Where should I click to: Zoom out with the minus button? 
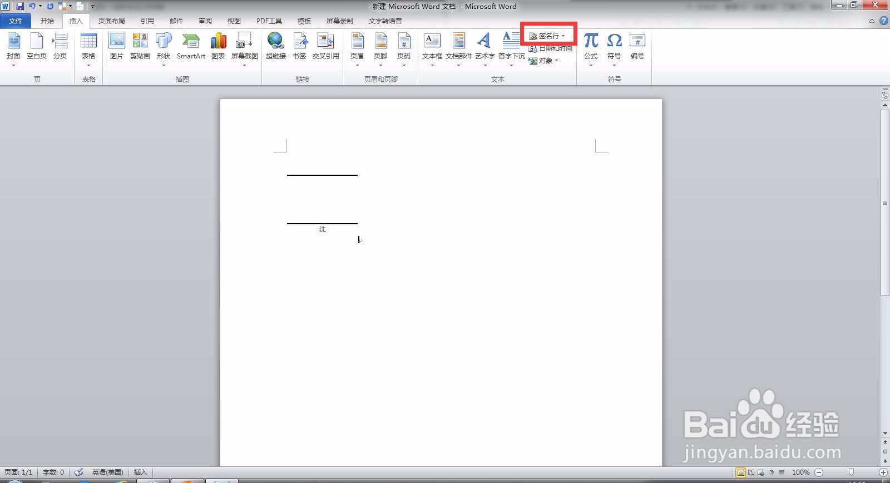point(818,472)
